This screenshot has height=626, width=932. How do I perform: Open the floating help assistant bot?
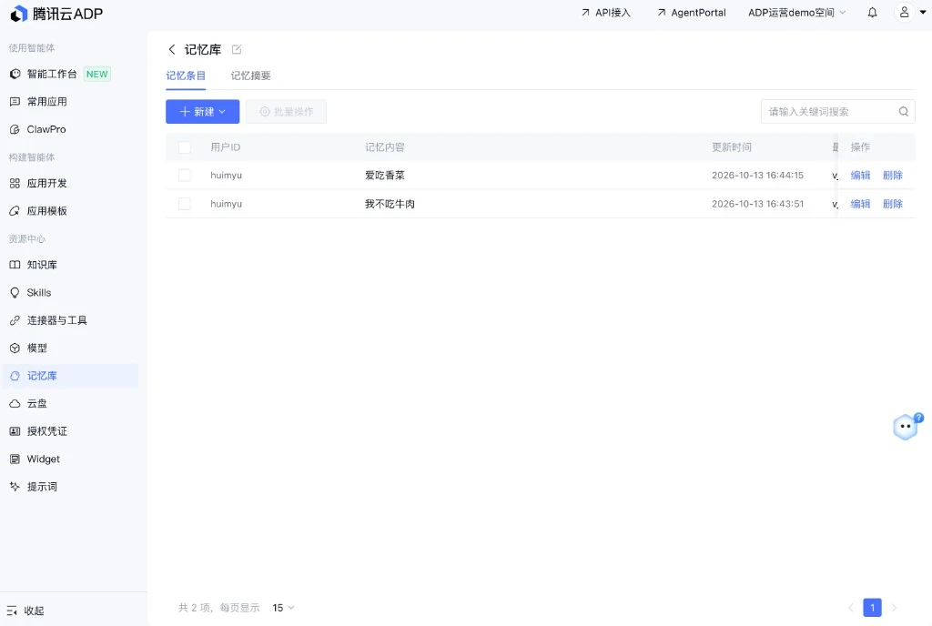(x=907, y=426)
